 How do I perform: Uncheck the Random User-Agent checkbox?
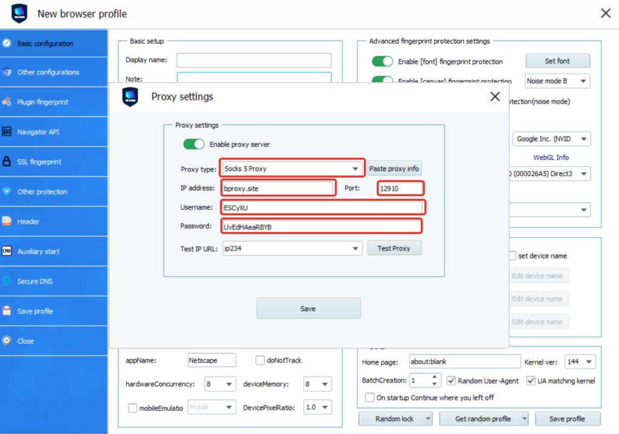coord(451,381)
